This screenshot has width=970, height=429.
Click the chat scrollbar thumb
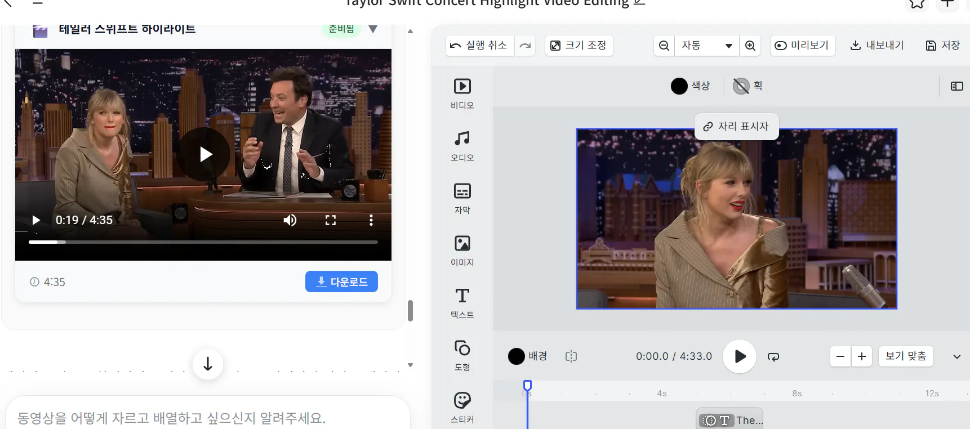point(410,311)
